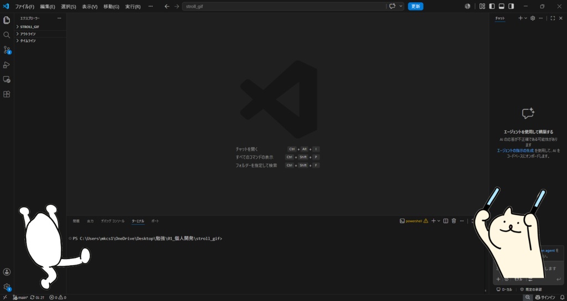Click the main* branch in status bar
This screenshot has height=301, width=567.
(x=20, y=297)
